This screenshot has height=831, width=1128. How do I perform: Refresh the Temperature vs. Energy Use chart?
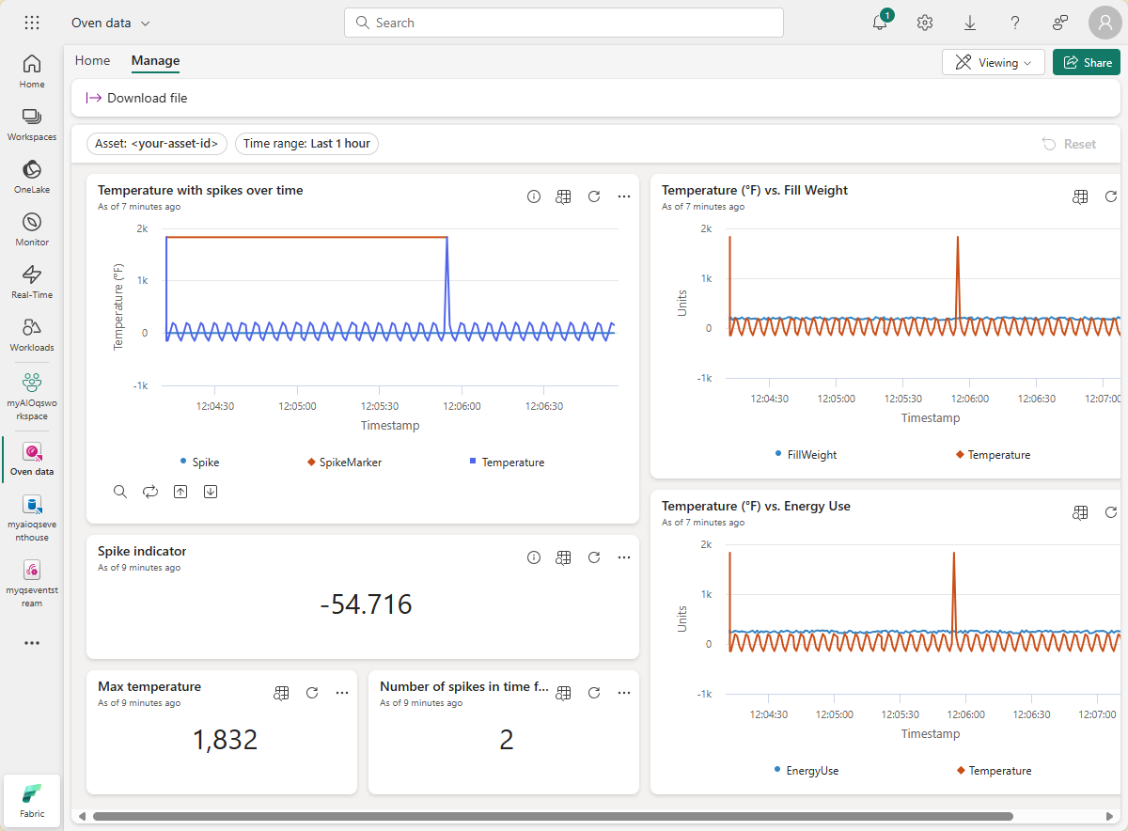tap(1111, 512)
